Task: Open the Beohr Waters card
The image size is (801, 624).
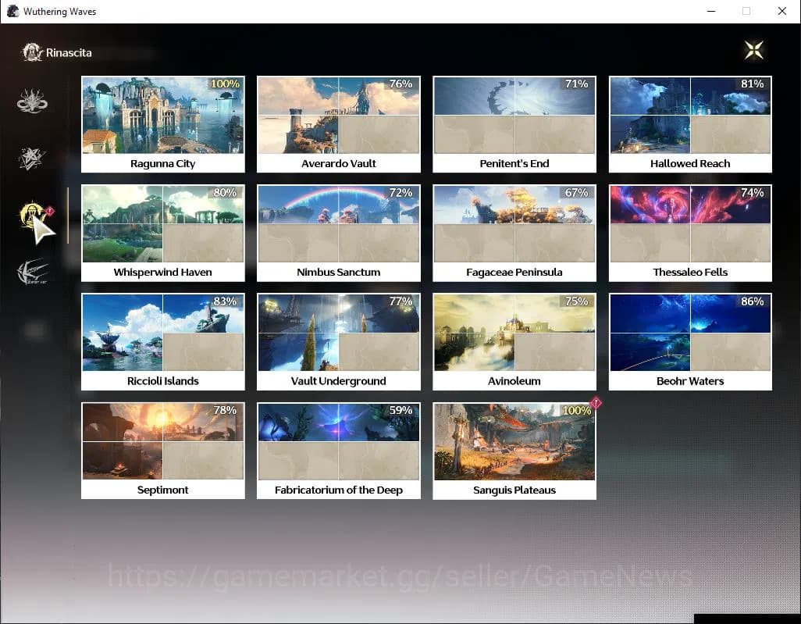Action: [x=690, y=341]
